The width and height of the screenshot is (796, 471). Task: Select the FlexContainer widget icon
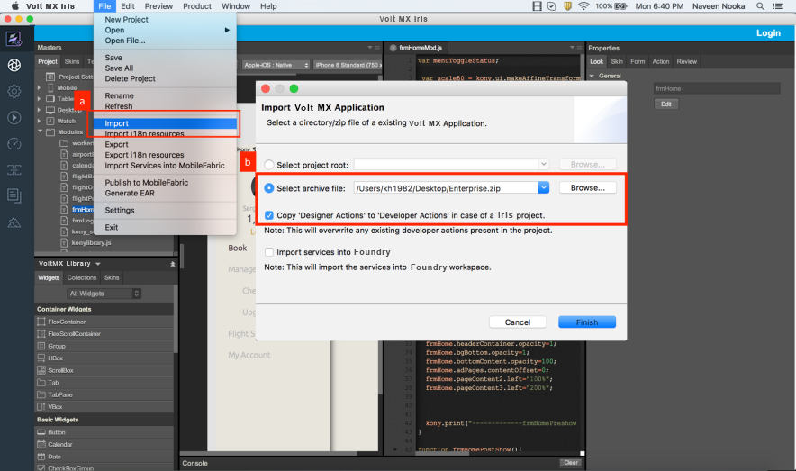(x=41, y=322)
